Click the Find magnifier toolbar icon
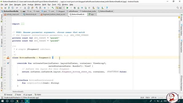The image size is (183, 103). (37, 8)
